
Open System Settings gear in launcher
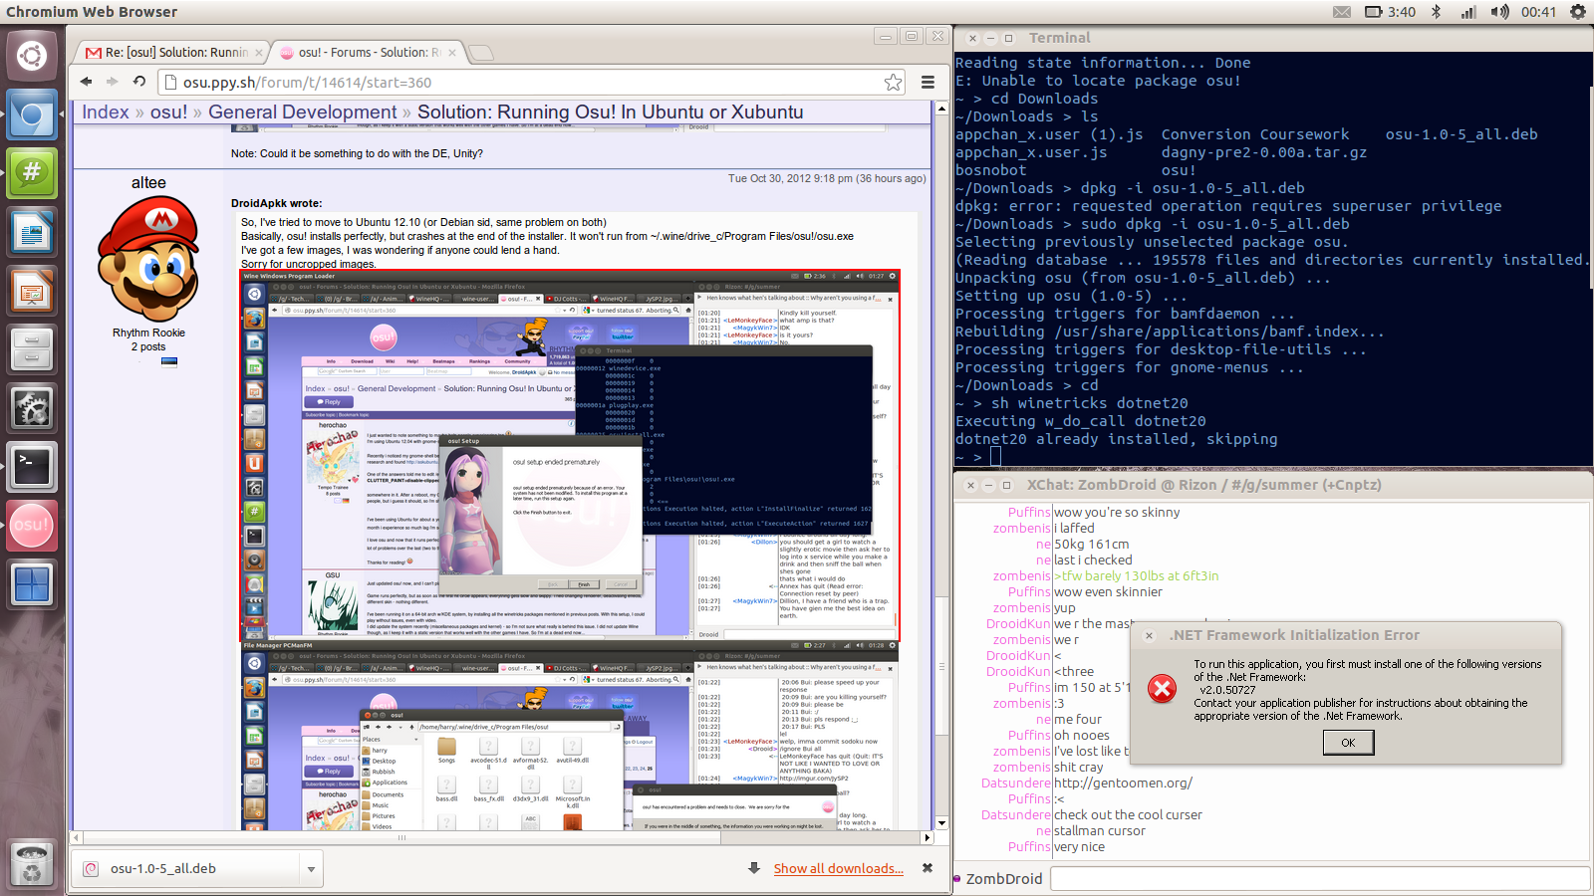(32, 408)
